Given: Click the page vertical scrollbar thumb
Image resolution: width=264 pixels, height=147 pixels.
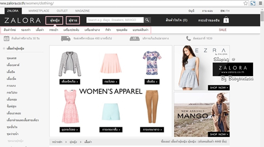Looking at the screenshot, I should point(262,17).
